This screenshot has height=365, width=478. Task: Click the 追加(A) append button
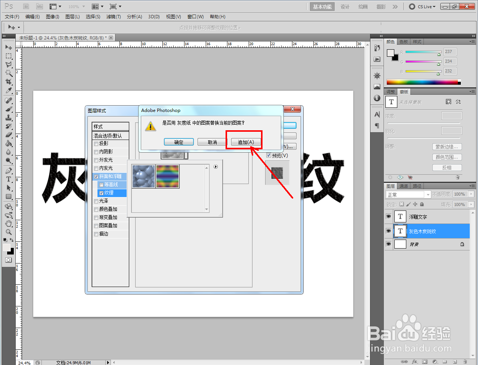pos(246,142)
